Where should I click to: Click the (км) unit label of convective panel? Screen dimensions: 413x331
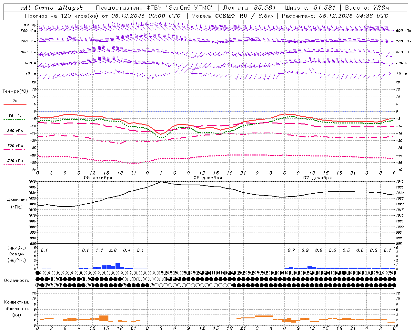(x=16, y=315)
